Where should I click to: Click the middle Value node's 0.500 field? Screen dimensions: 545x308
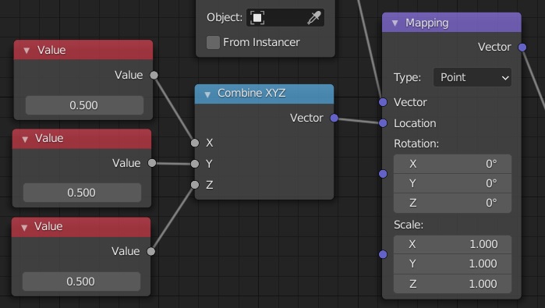pyautogui.click(x=82, y=193)
